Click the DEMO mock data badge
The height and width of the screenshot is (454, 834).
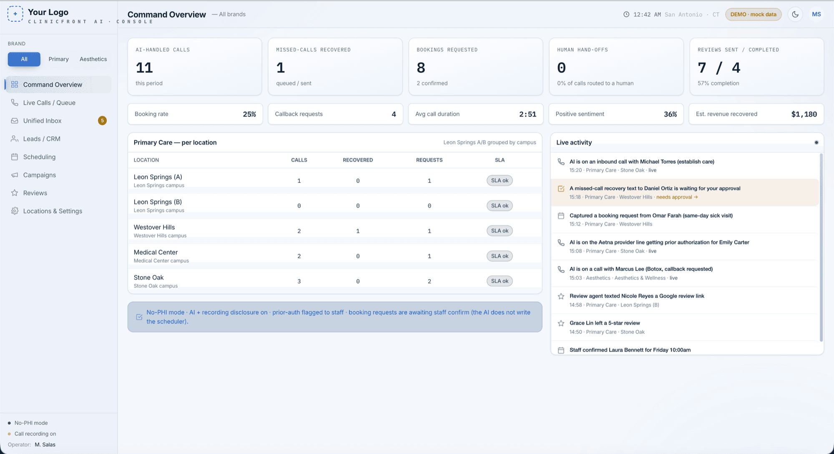pyautogui.click(x=753, y=15)
